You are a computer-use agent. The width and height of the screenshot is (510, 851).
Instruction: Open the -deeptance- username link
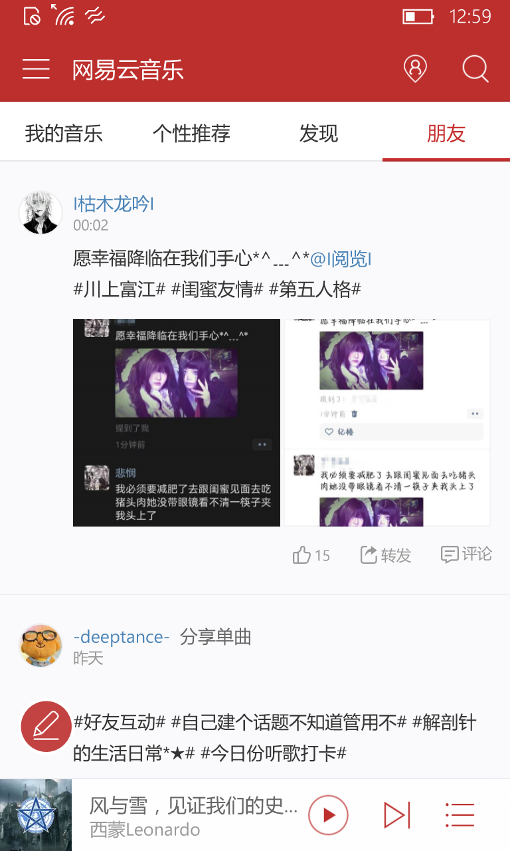tap(122, 637)
